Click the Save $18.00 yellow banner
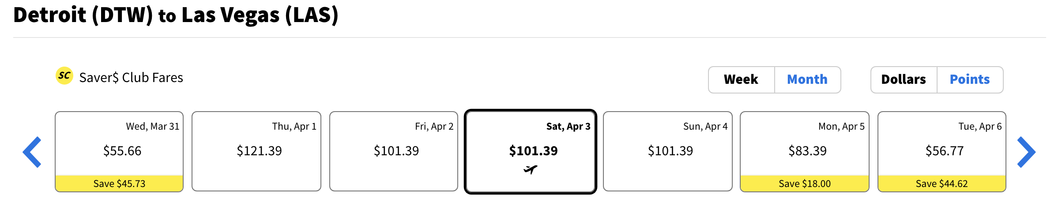 point(805,183)
